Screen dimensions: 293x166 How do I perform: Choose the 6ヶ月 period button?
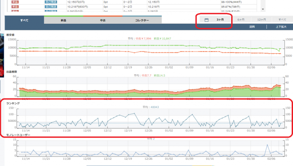tap(241, 20)
